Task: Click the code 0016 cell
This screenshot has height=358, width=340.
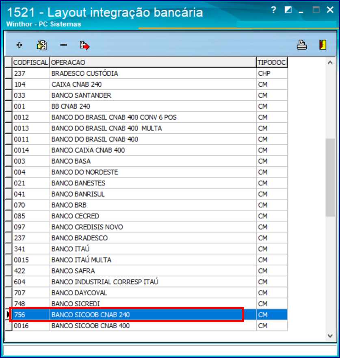Action: click(31, 325)
